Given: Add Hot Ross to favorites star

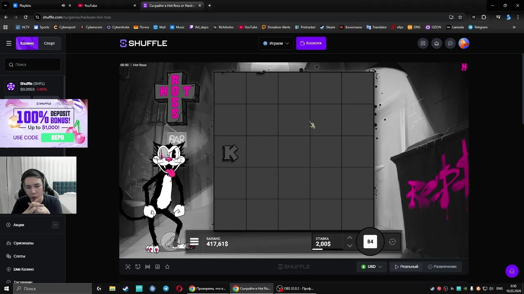Looking at the screenshot, I should click(x=167, y=267).
